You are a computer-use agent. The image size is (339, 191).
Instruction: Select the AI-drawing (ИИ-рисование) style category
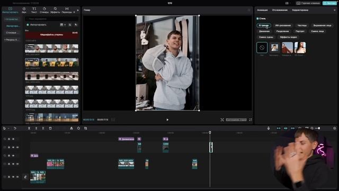(x=283, y=25)
